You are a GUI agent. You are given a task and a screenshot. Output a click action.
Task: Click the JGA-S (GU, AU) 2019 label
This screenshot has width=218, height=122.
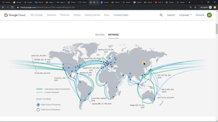click(166, 98)
